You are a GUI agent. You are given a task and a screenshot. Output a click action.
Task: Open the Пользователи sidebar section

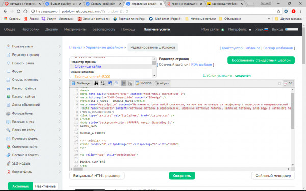point(22,46)
